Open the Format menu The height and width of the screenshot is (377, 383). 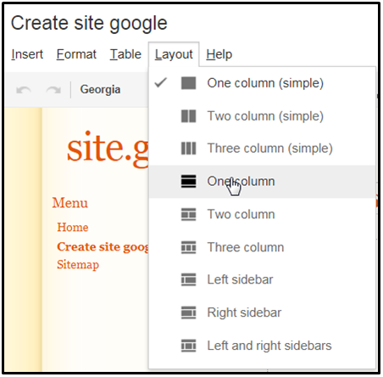point(76,54)
